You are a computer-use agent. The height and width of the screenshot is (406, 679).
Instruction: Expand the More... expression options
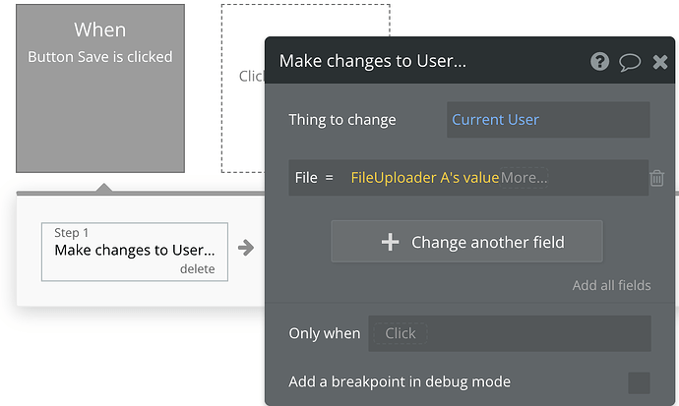point(525,178)
